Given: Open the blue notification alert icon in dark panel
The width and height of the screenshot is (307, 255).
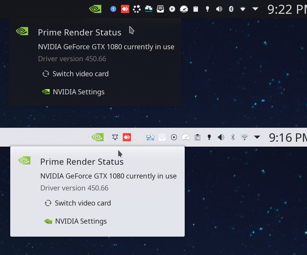Looking at the screenshot, I should pos(113,9).
